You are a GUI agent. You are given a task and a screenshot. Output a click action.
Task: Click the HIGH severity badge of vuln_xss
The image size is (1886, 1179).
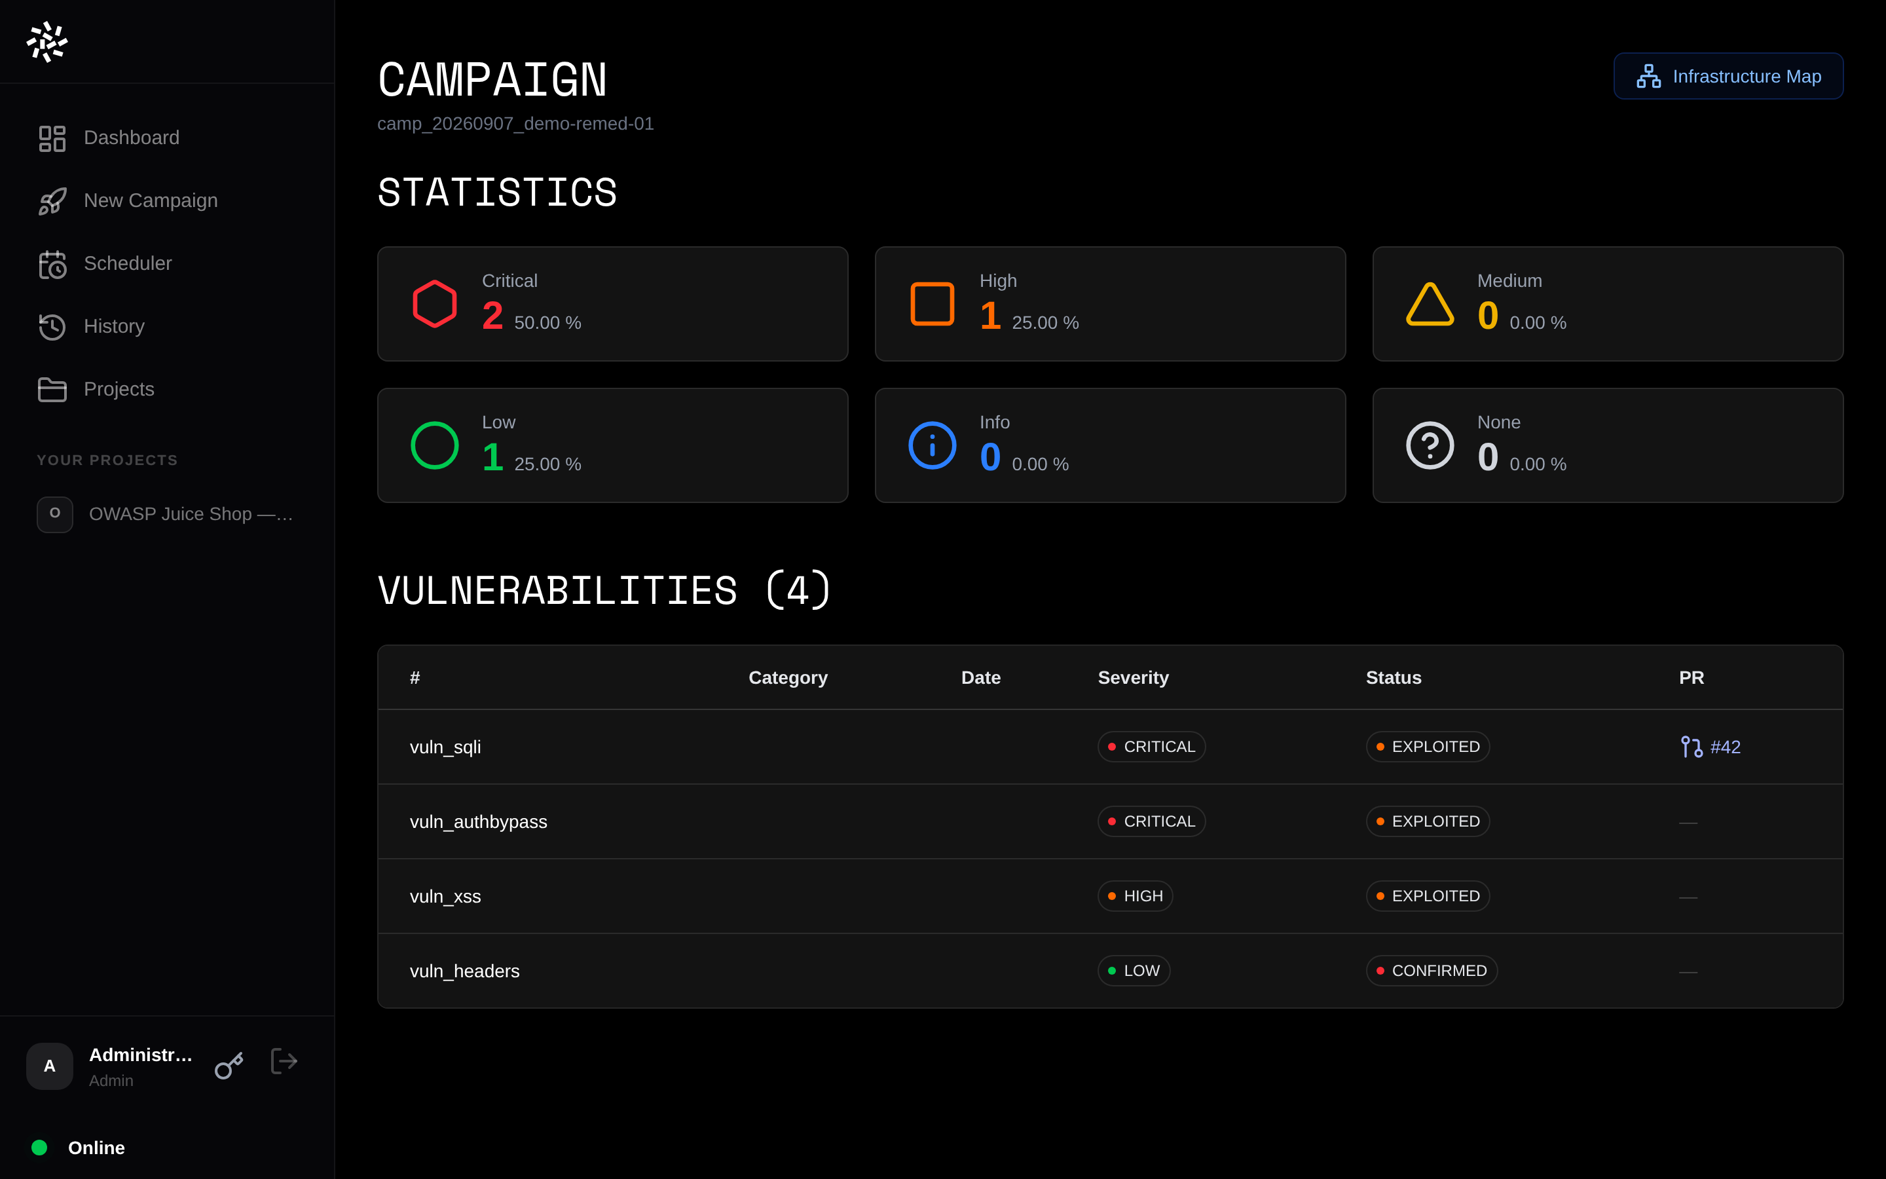click(x=1136, y=897)
